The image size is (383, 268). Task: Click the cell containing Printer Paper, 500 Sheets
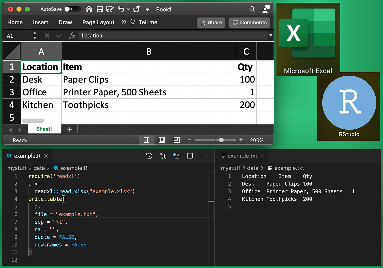(149, 92)
